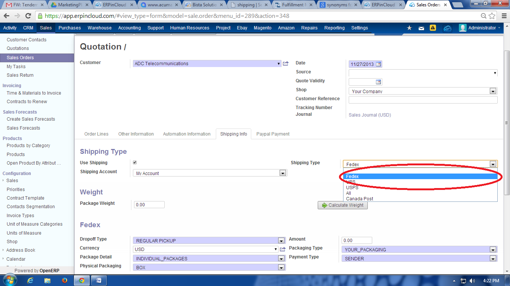Open the mail envelope icon in top bar
The height and width of the screenshot is (286, 510).
click(x=421, y=28)
